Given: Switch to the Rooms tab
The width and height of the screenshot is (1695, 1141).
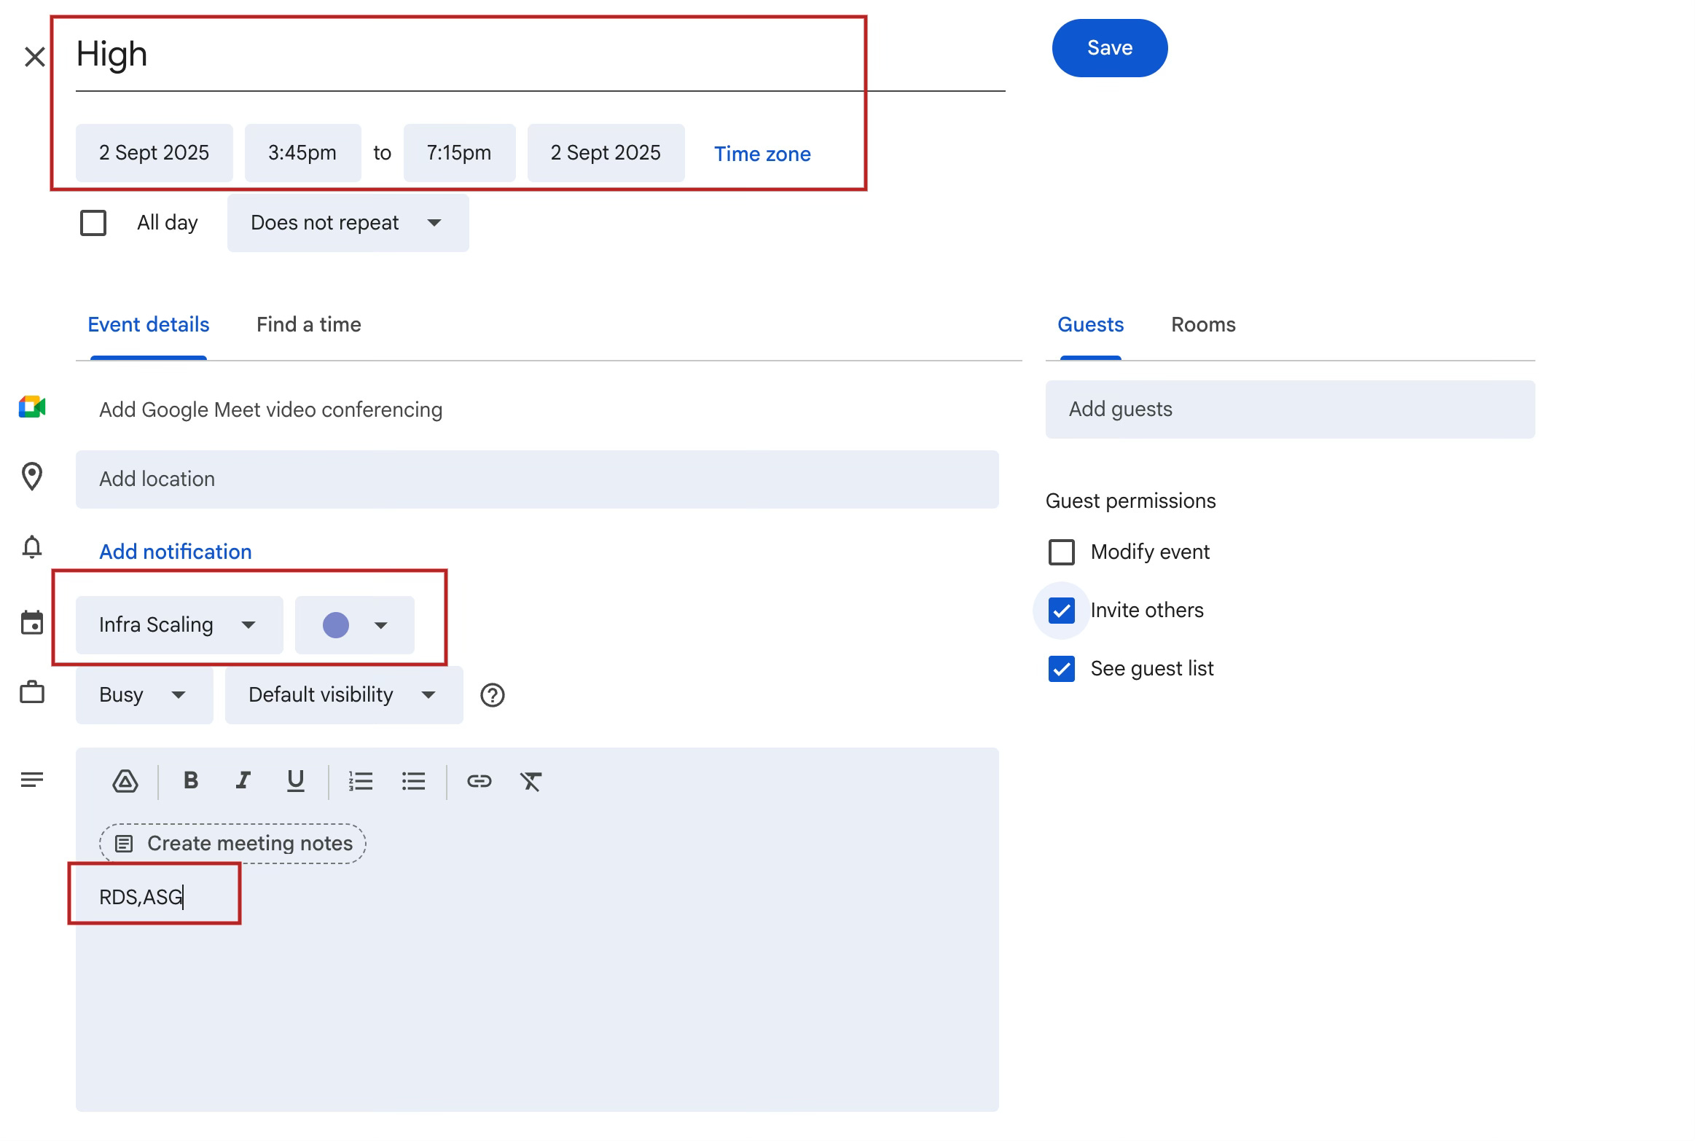Looking at the screenshot, I should [1203, 325].
